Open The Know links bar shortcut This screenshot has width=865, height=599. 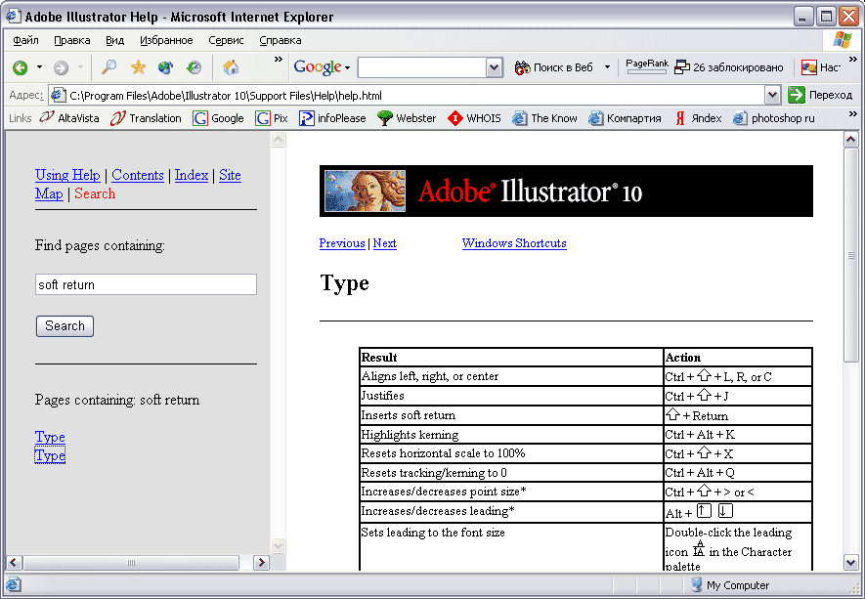point(544,118)
